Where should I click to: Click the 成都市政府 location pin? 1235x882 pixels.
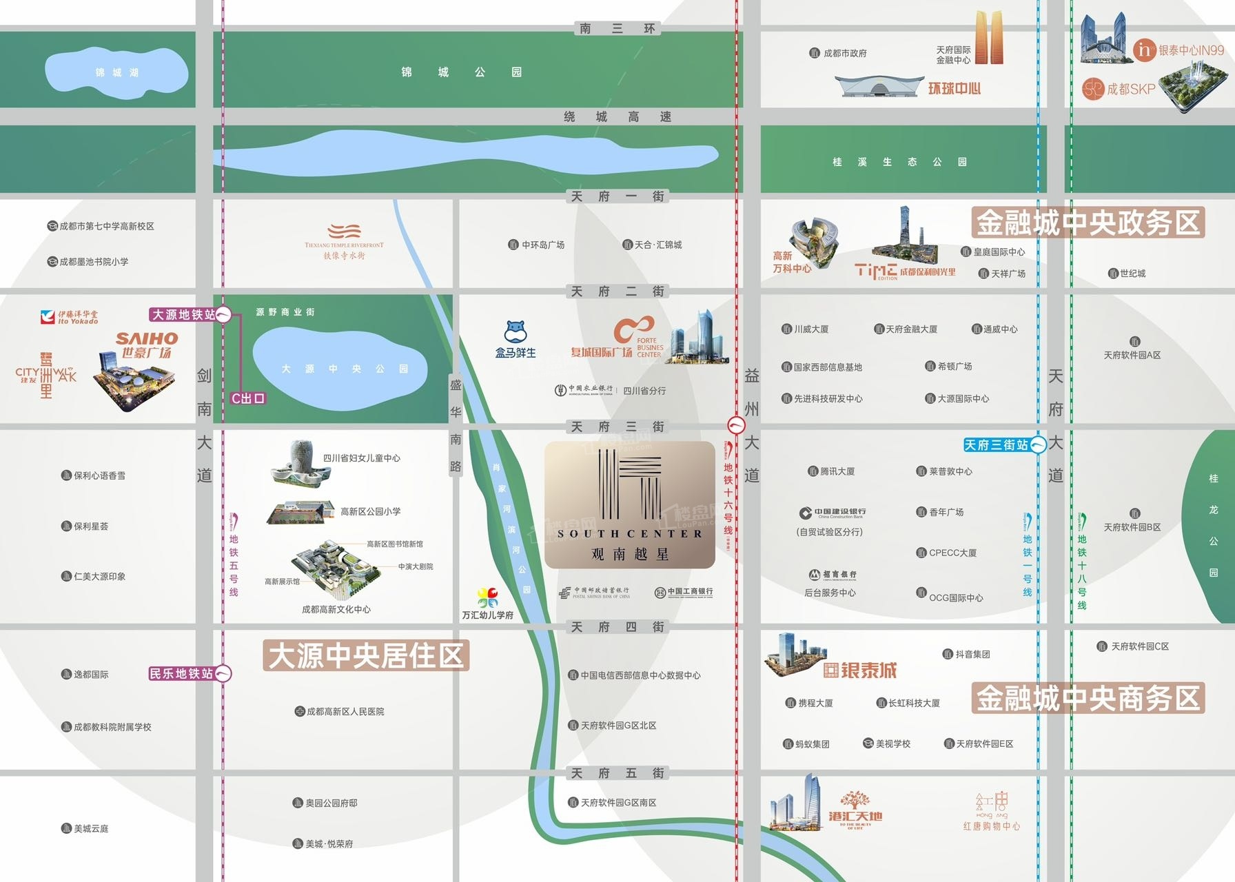coord(814,53)
